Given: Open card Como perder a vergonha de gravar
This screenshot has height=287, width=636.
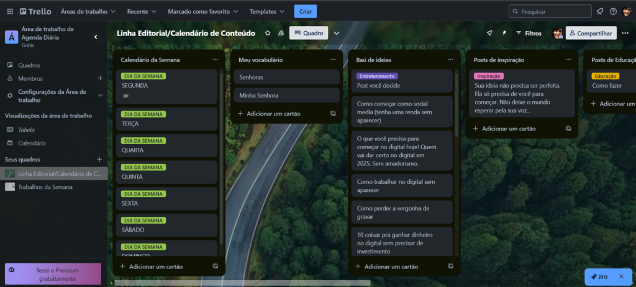Looking at the screenshot, I should (x=402, y=212).
